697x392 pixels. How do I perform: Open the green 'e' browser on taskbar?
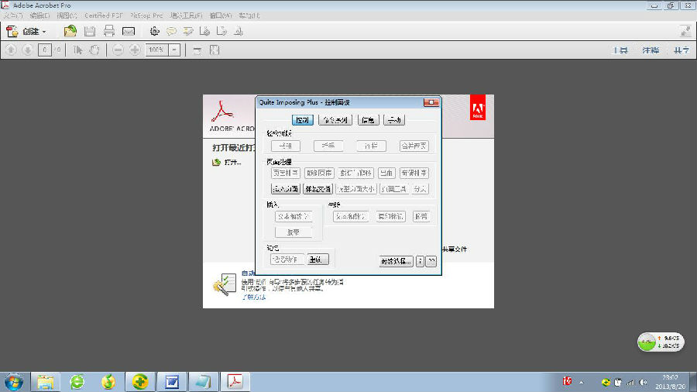click(x=77, y=382)
